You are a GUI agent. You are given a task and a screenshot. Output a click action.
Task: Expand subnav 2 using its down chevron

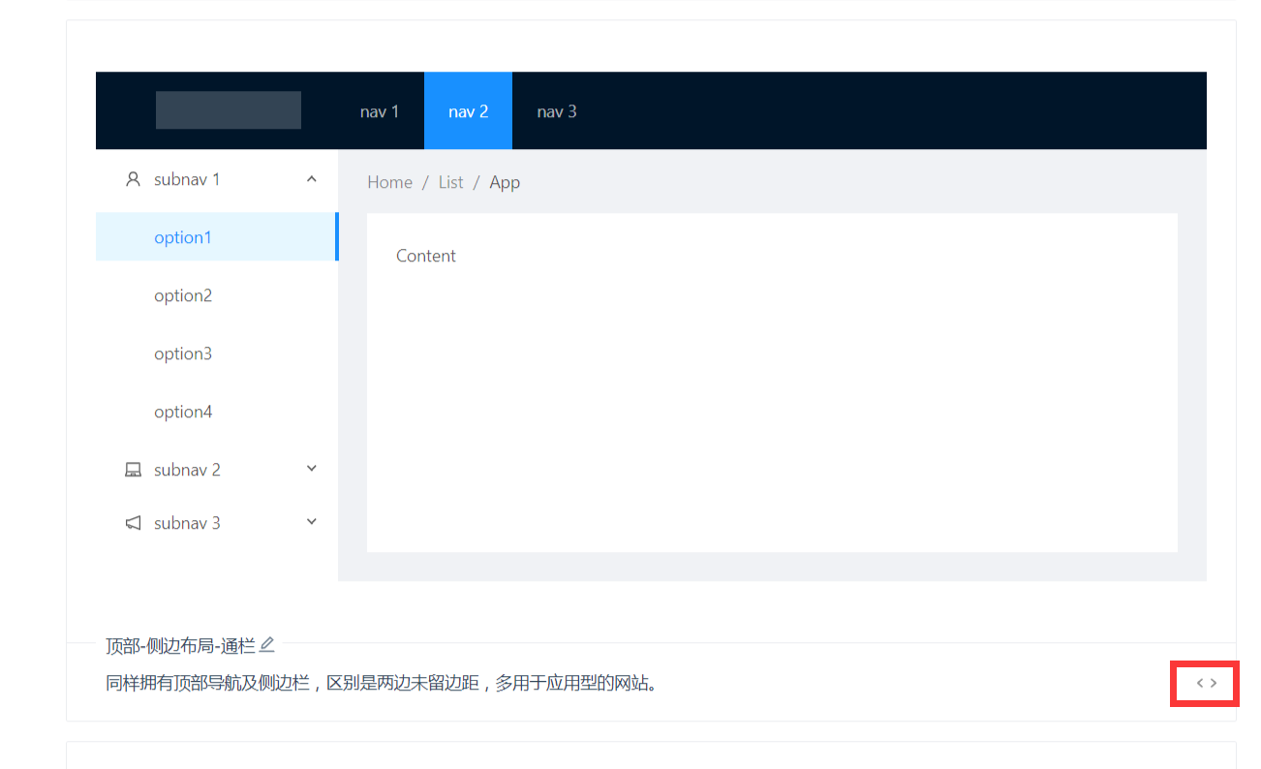(x=312, y=469)
